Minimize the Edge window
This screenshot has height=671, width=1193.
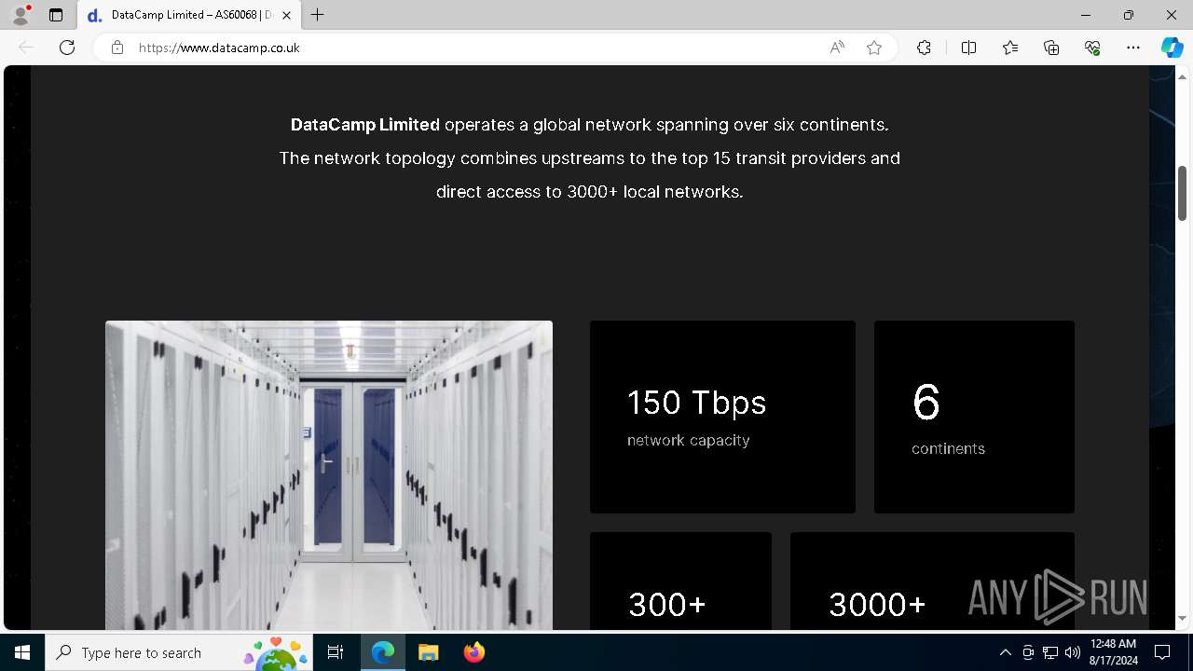point(1086,15)
